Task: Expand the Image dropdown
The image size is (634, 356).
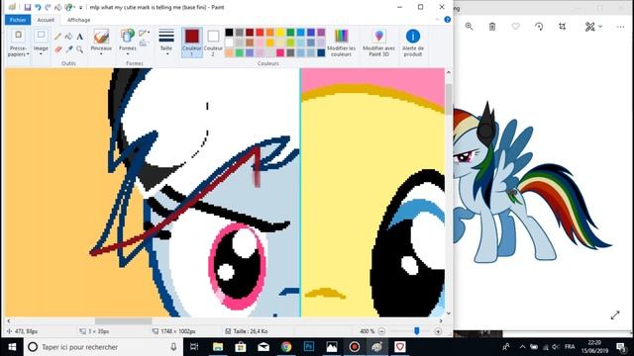Action: point(41,50)
